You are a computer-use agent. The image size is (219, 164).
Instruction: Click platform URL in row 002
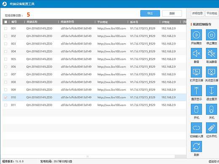click(x=112, y=36)
